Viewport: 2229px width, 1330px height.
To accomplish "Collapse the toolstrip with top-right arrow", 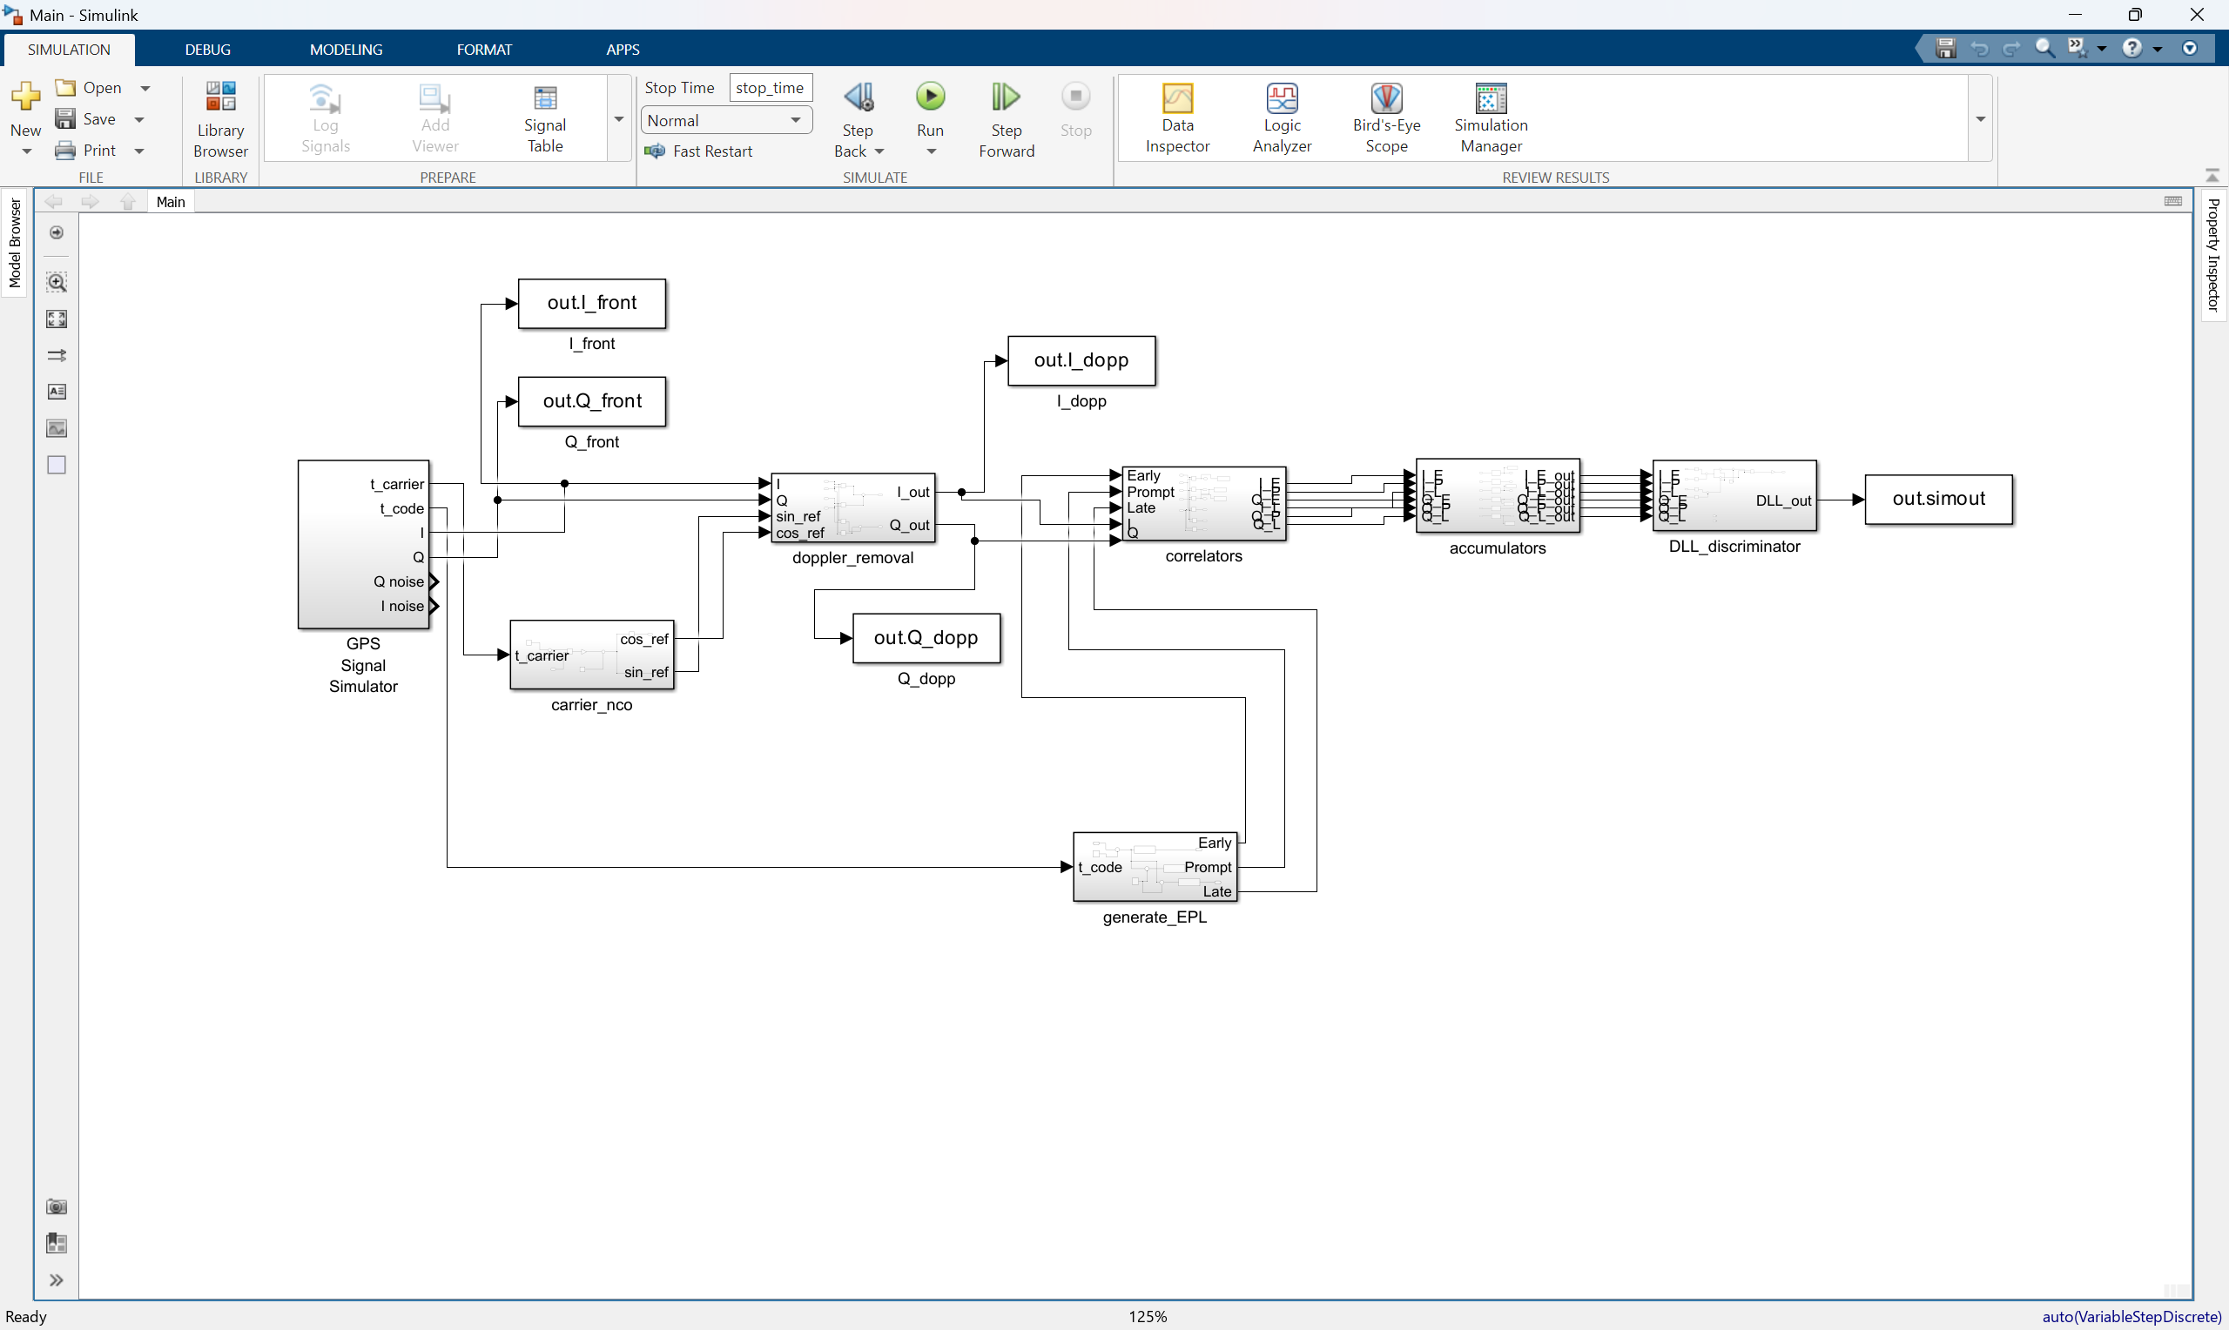I will click(2212, 176).
